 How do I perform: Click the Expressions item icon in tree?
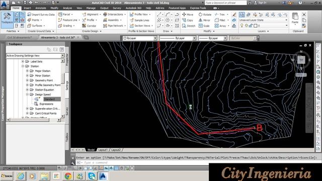click(36, 104)
